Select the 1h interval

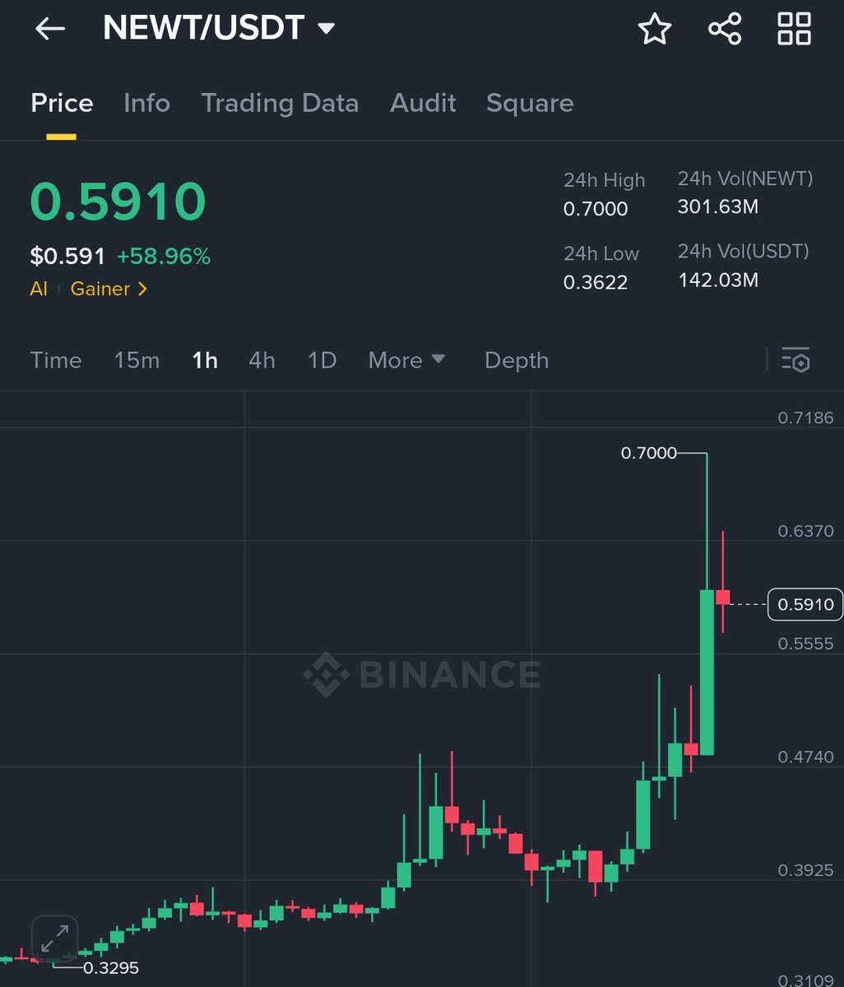click(x=205, y=360)
